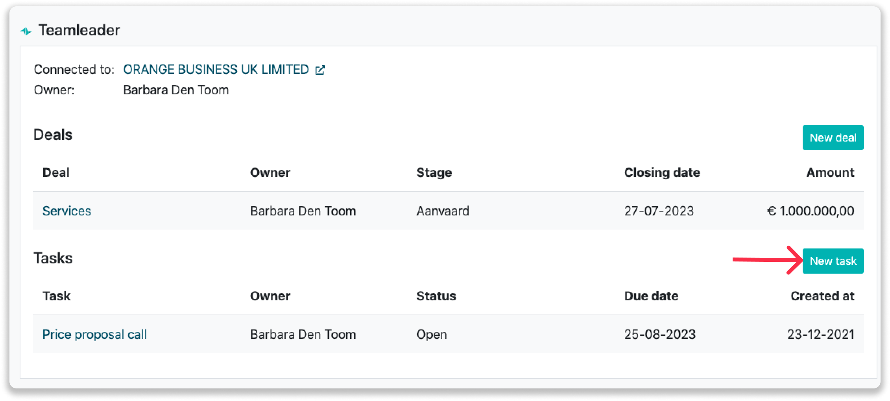Click the Due date column header

651,296
